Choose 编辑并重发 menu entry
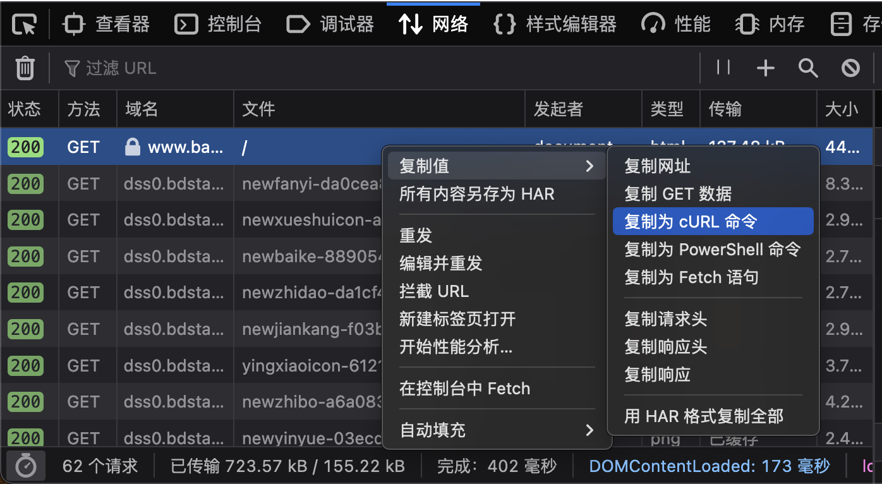882x484 pixels. click(495, 263)
